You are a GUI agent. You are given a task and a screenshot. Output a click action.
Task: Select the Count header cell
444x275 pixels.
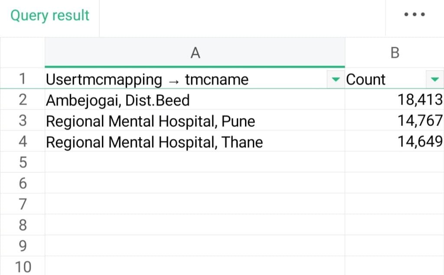[395, 79]
